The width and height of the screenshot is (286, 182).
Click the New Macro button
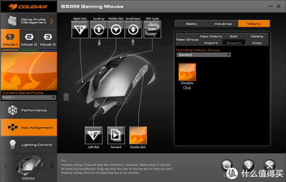pyautogui.click(x=211, y=36)
